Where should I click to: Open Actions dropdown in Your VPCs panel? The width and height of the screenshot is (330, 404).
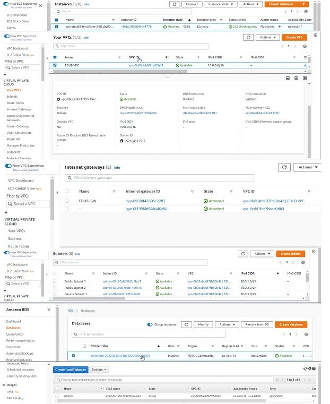coord(268,37)
